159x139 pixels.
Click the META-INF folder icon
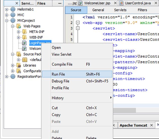coord(24,32)
